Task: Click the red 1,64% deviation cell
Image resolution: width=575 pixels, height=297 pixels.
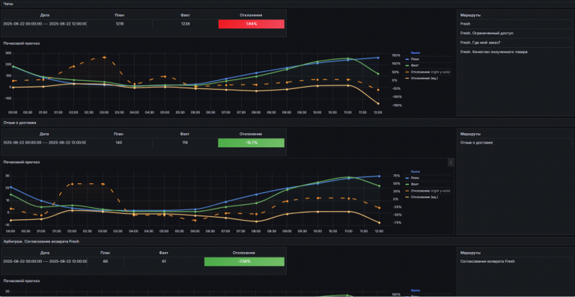Action: click(x=252, y=24)
